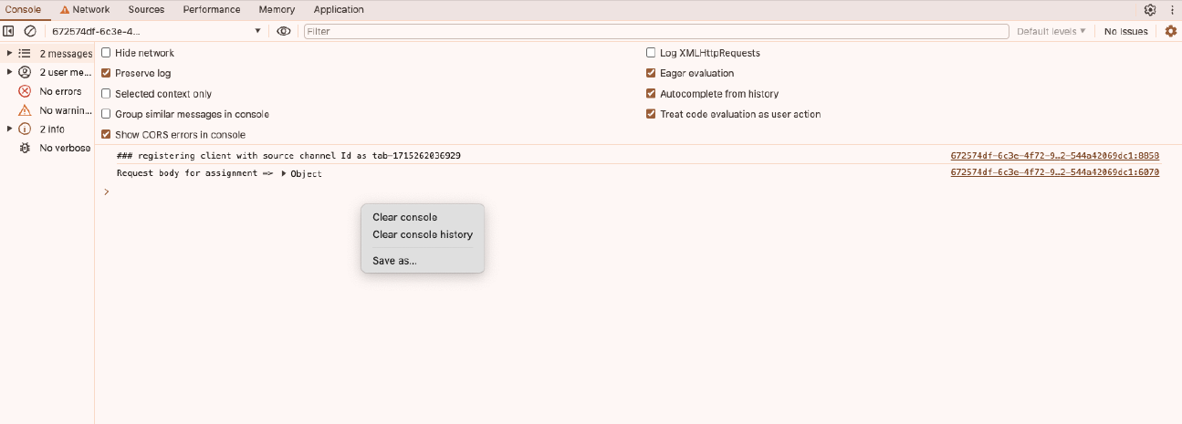Expand the logged Object triangle

(x=284, y=173)
